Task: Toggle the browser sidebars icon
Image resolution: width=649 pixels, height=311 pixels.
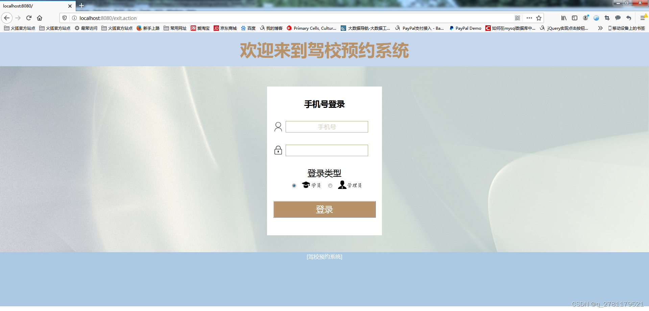Action: pyautogui.click(x=574, y=18)
